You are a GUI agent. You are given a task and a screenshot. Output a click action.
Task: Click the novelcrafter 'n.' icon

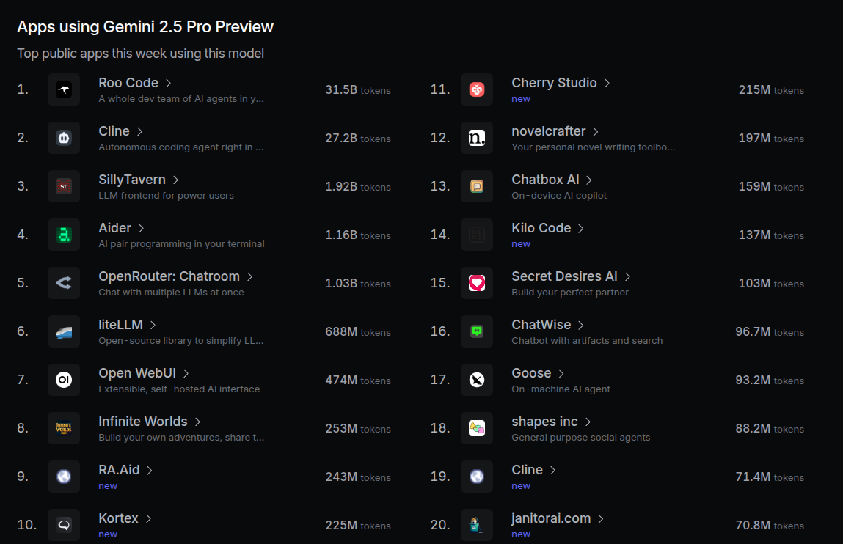[x=477, y=138]
